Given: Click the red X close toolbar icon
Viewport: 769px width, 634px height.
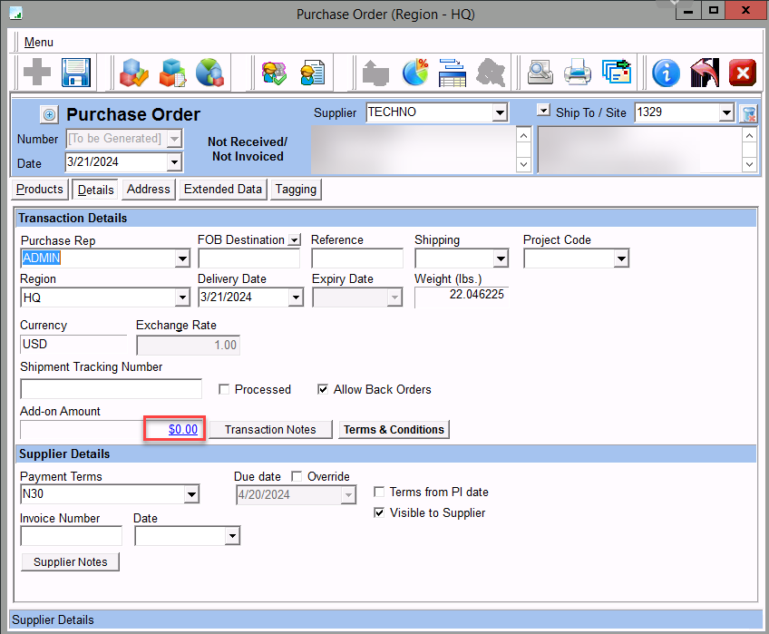Looking at the screenshot, I should [742, 73].
